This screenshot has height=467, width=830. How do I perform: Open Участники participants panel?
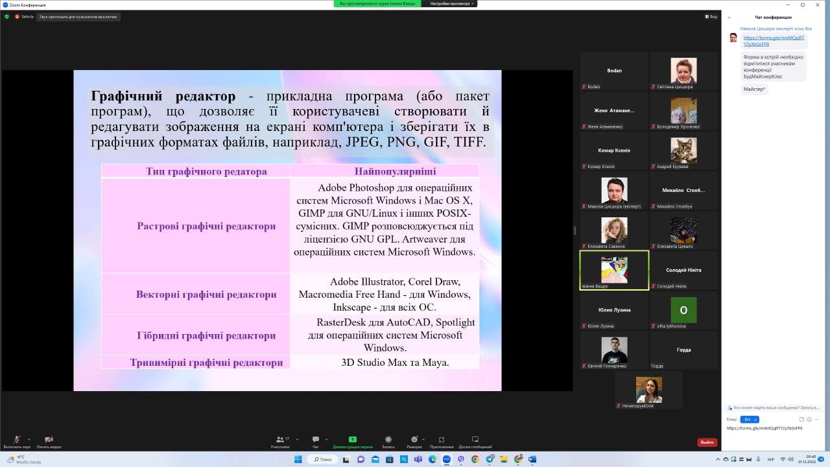280,439
